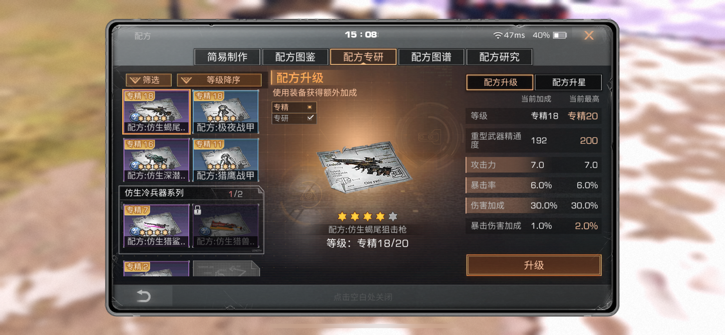Open the 筛选 filter dropdown
Image resolution: width=725 pixels, height=335 pixels.
coord(149,80)
